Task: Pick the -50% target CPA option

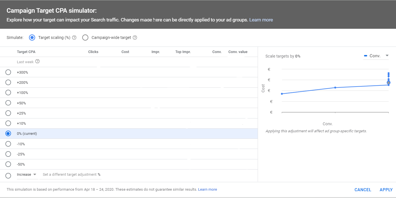Action: (8, 164)
